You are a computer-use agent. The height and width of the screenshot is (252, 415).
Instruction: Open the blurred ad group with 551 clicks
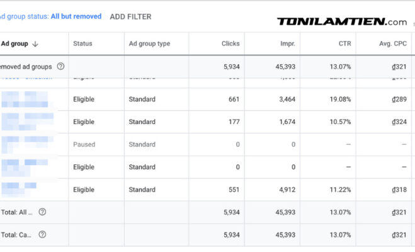click(x=18, y=190)
